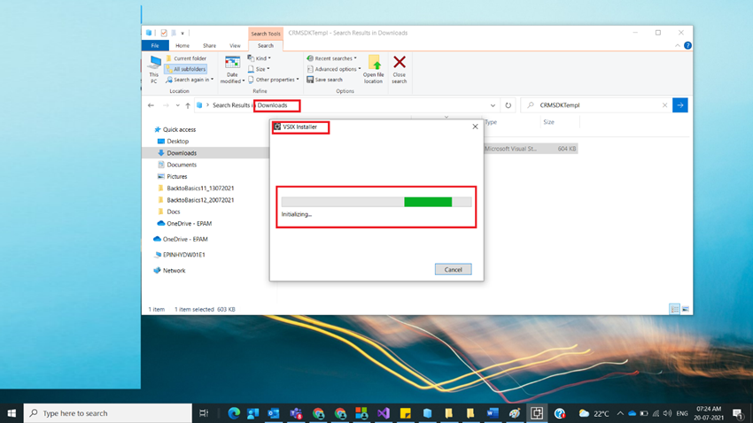This screenshot has width=753, height=423.
Task: Switch to the Share ribbon tab
Action: point(209,45)
